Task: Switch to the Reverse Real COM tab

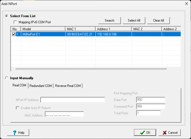Action: (x=68, y=86)
